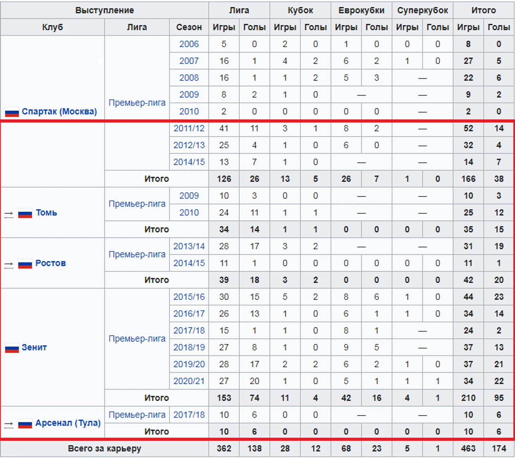
Task: Select Зенит total games value 210
Action: (x=468, y=398)
